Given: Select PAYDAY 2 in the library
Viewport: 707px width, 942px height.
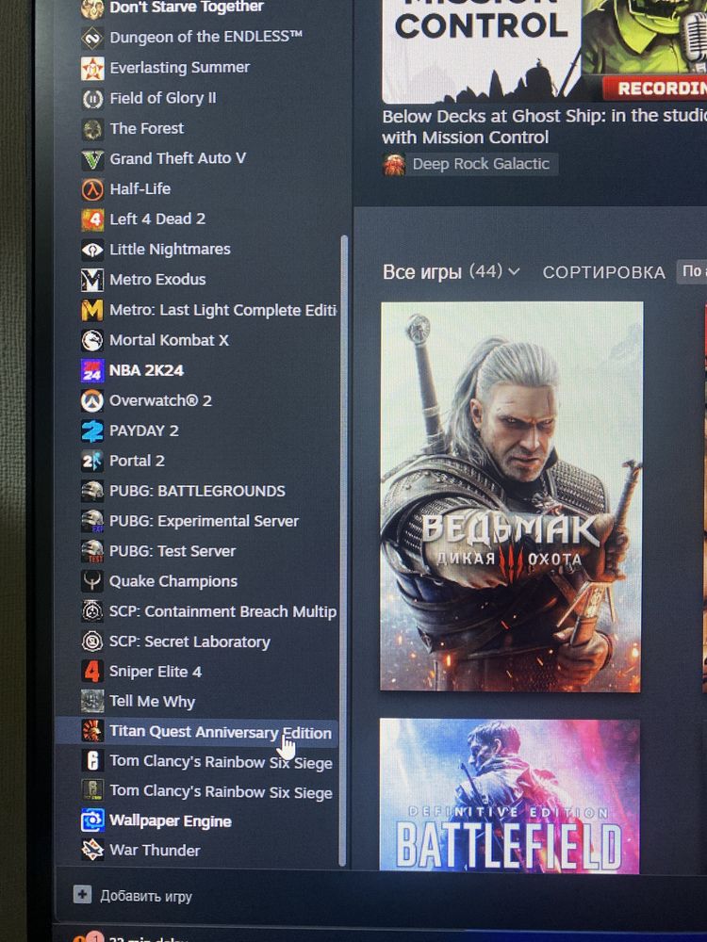Looking at the screenshot, I should tap(143, 430).
